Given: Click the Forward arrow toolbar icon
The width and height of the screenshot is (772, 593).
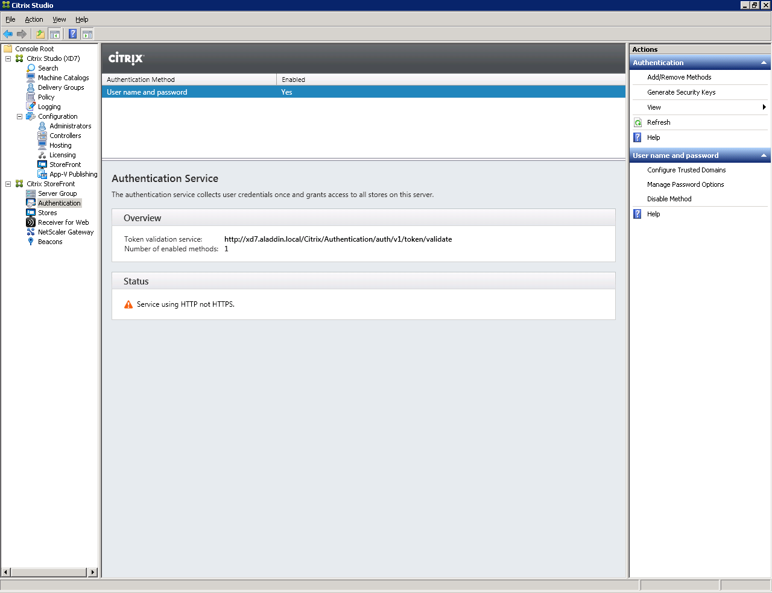Looking at the screenshot, I should coord(22,34).
